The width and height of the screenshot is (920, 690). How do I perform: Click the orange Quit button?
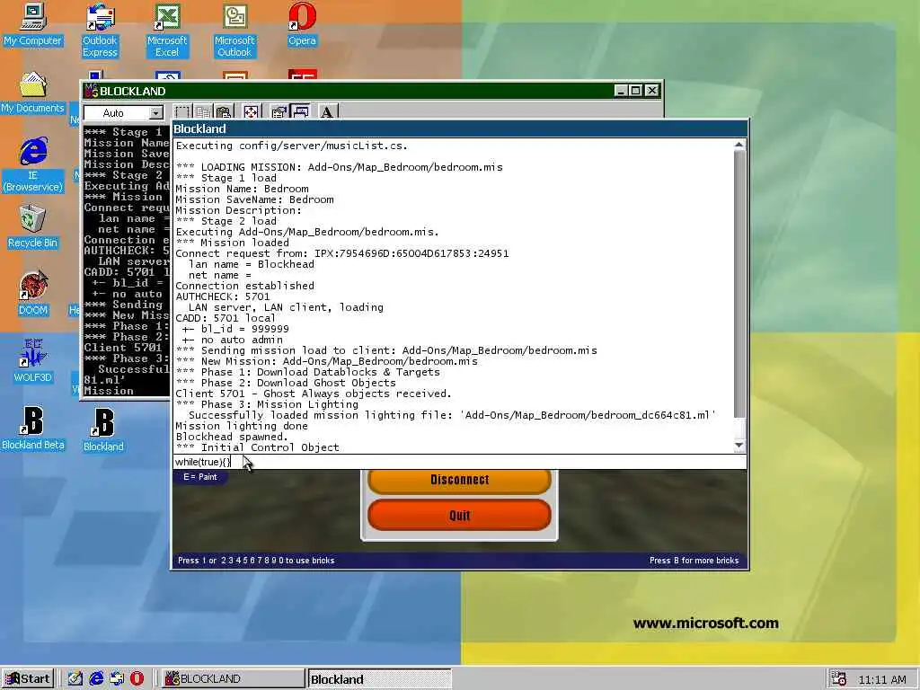click(459, 515)
